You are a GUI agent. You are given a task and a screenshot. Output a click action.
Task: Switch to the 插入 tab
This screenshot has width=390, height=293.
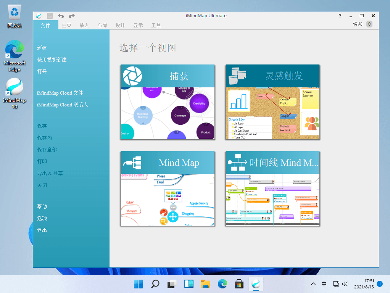(84, 25)
